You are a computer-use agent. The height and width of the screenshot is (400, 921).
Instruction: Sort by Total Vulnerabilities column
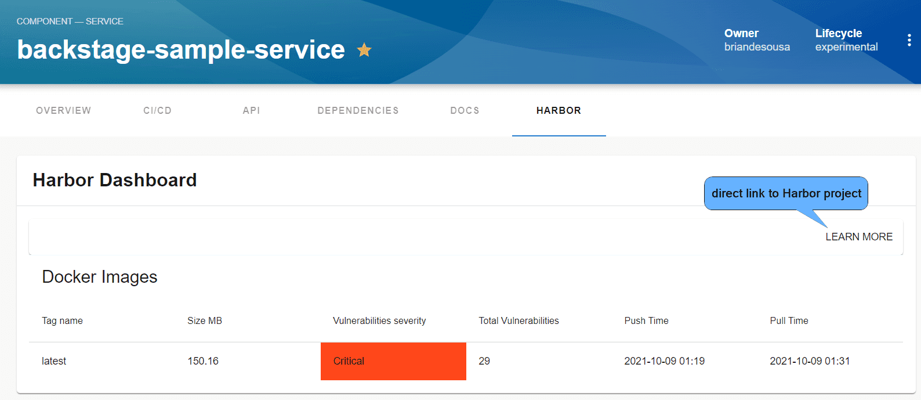(x=518, y=320)
